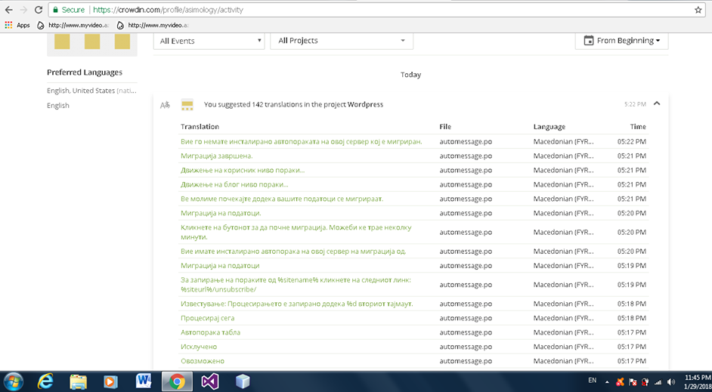The width and height of the screenshot is (712, 392).
Task: Reload the page with the refresh icon
Action: point(39,10)
